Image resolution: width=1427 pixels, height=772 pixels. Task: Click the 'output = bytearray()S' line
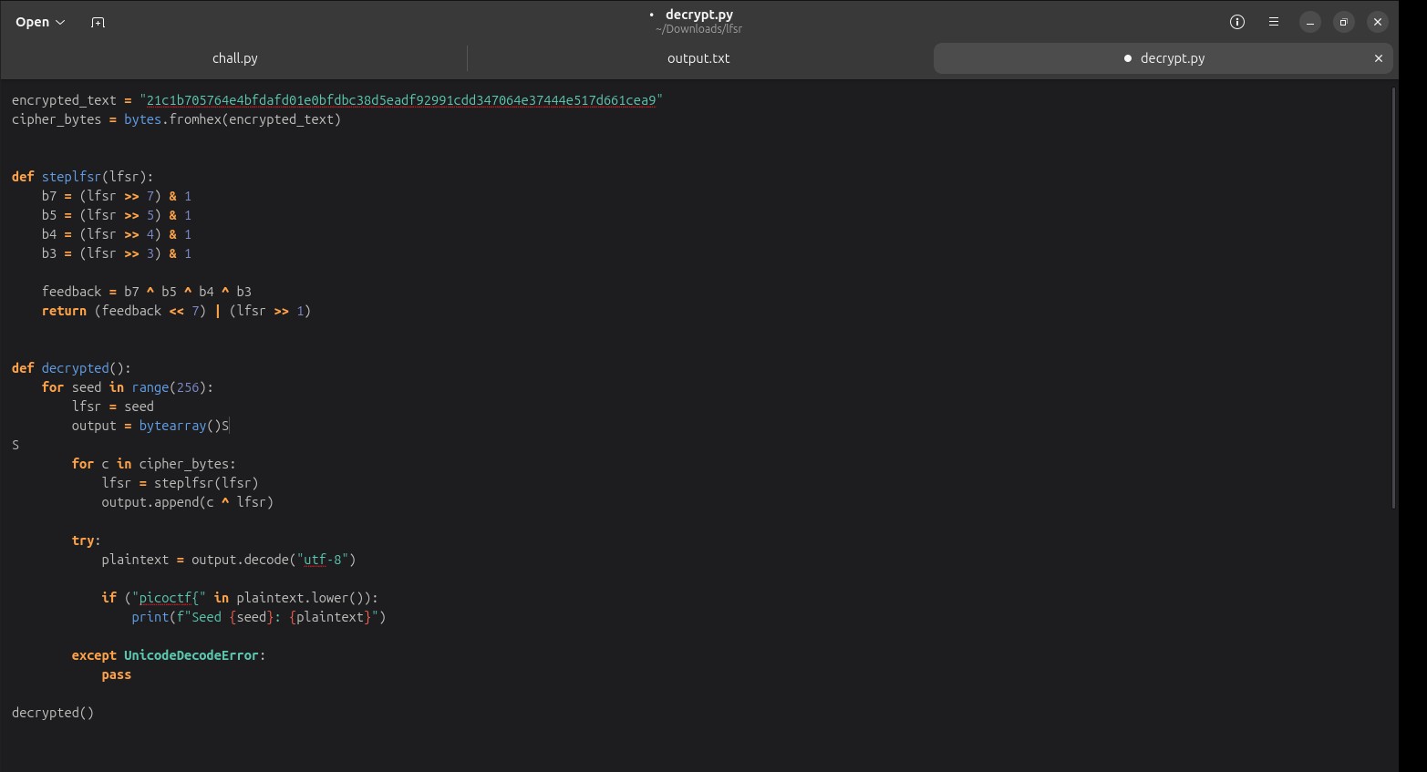tap(150, 426)
